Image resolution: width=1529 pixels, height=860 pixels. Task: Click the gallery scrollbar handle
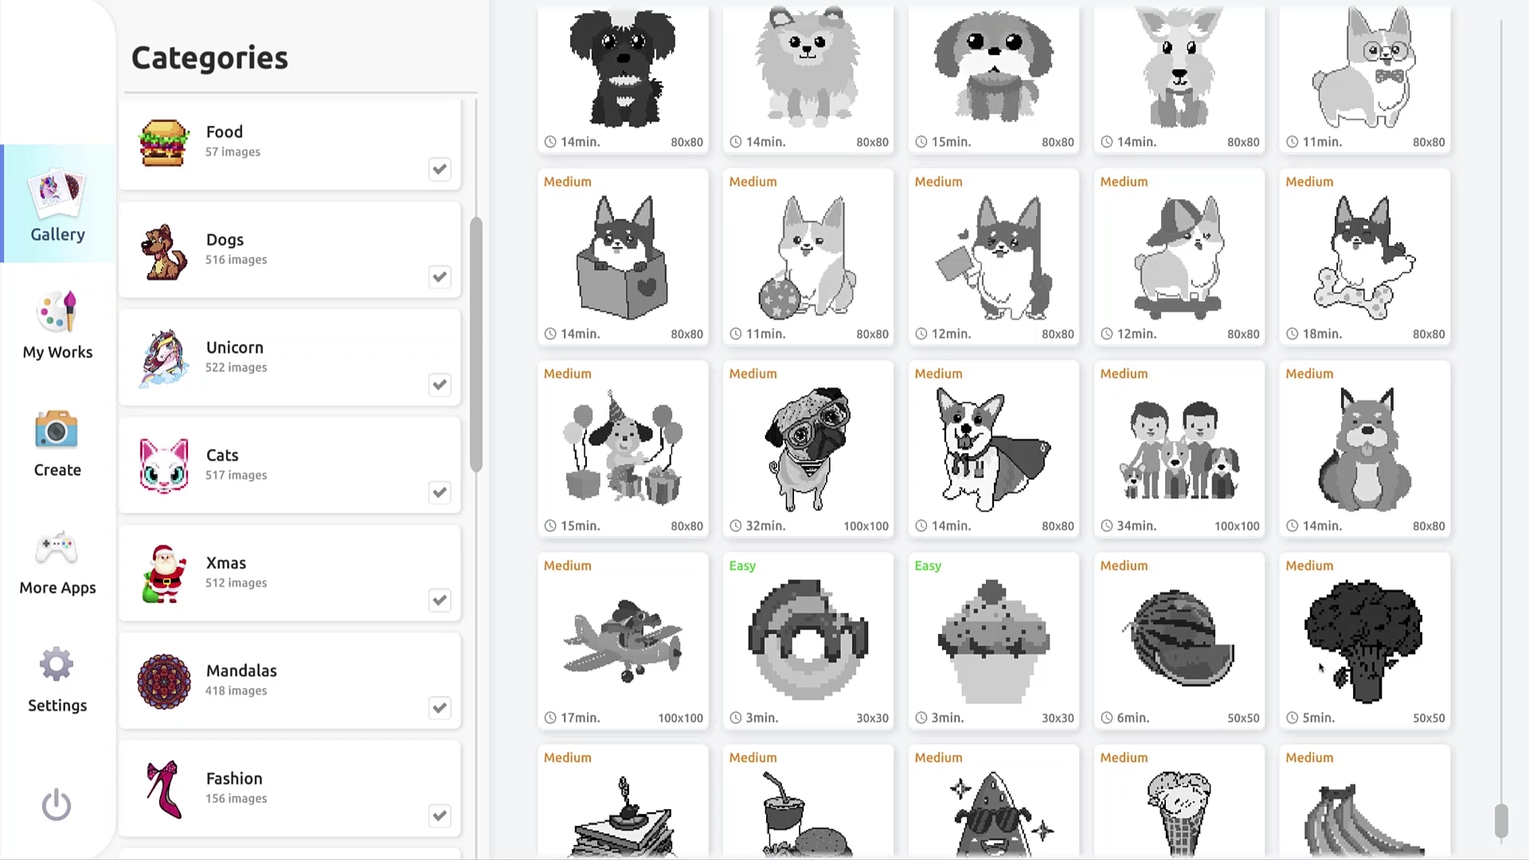pos(1501,821)
